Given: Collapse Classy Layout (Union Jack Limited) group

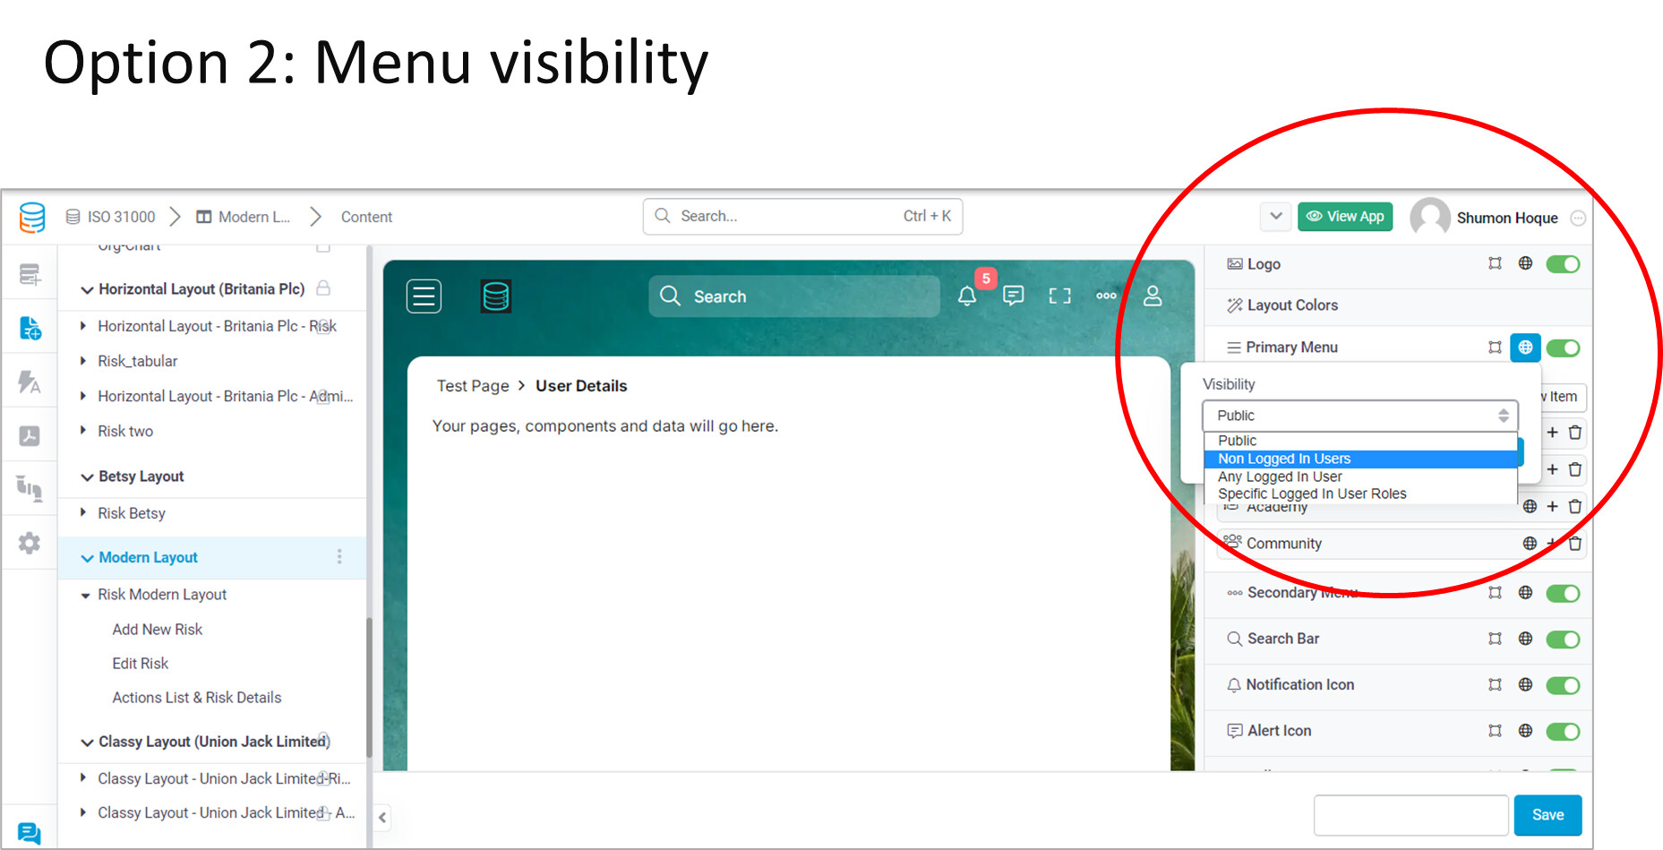Looking at the screenshot, I should [87, 742].
